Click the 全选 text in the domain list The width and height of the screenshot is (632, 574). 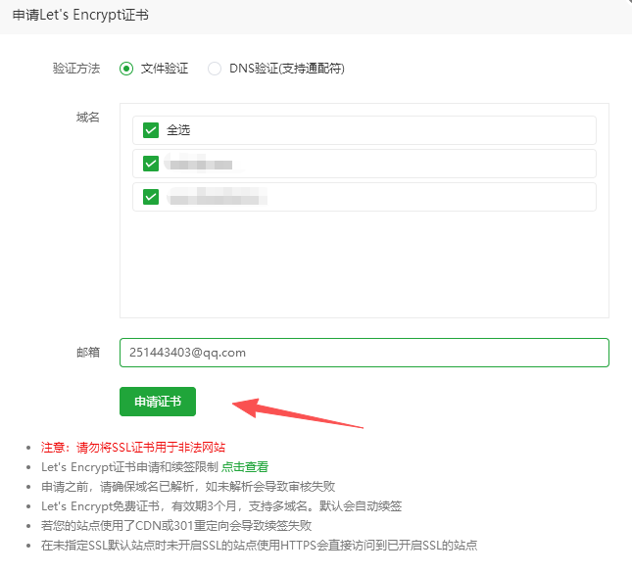(x=177, y=130)
